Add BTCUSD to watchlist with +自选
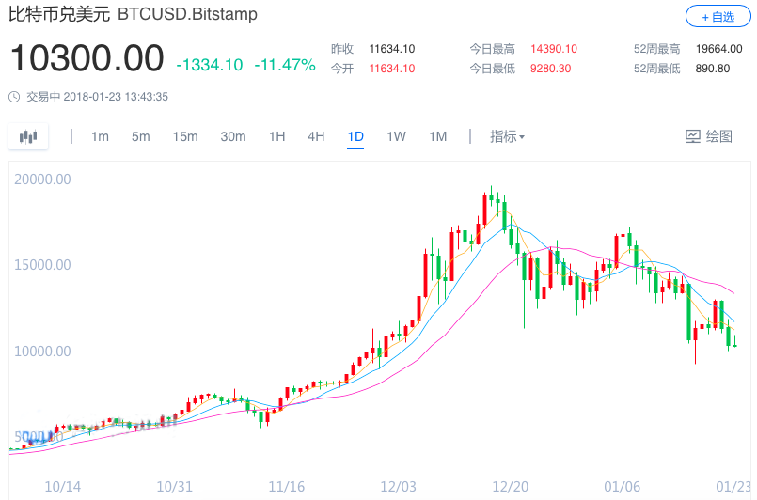 pos(718,17)
